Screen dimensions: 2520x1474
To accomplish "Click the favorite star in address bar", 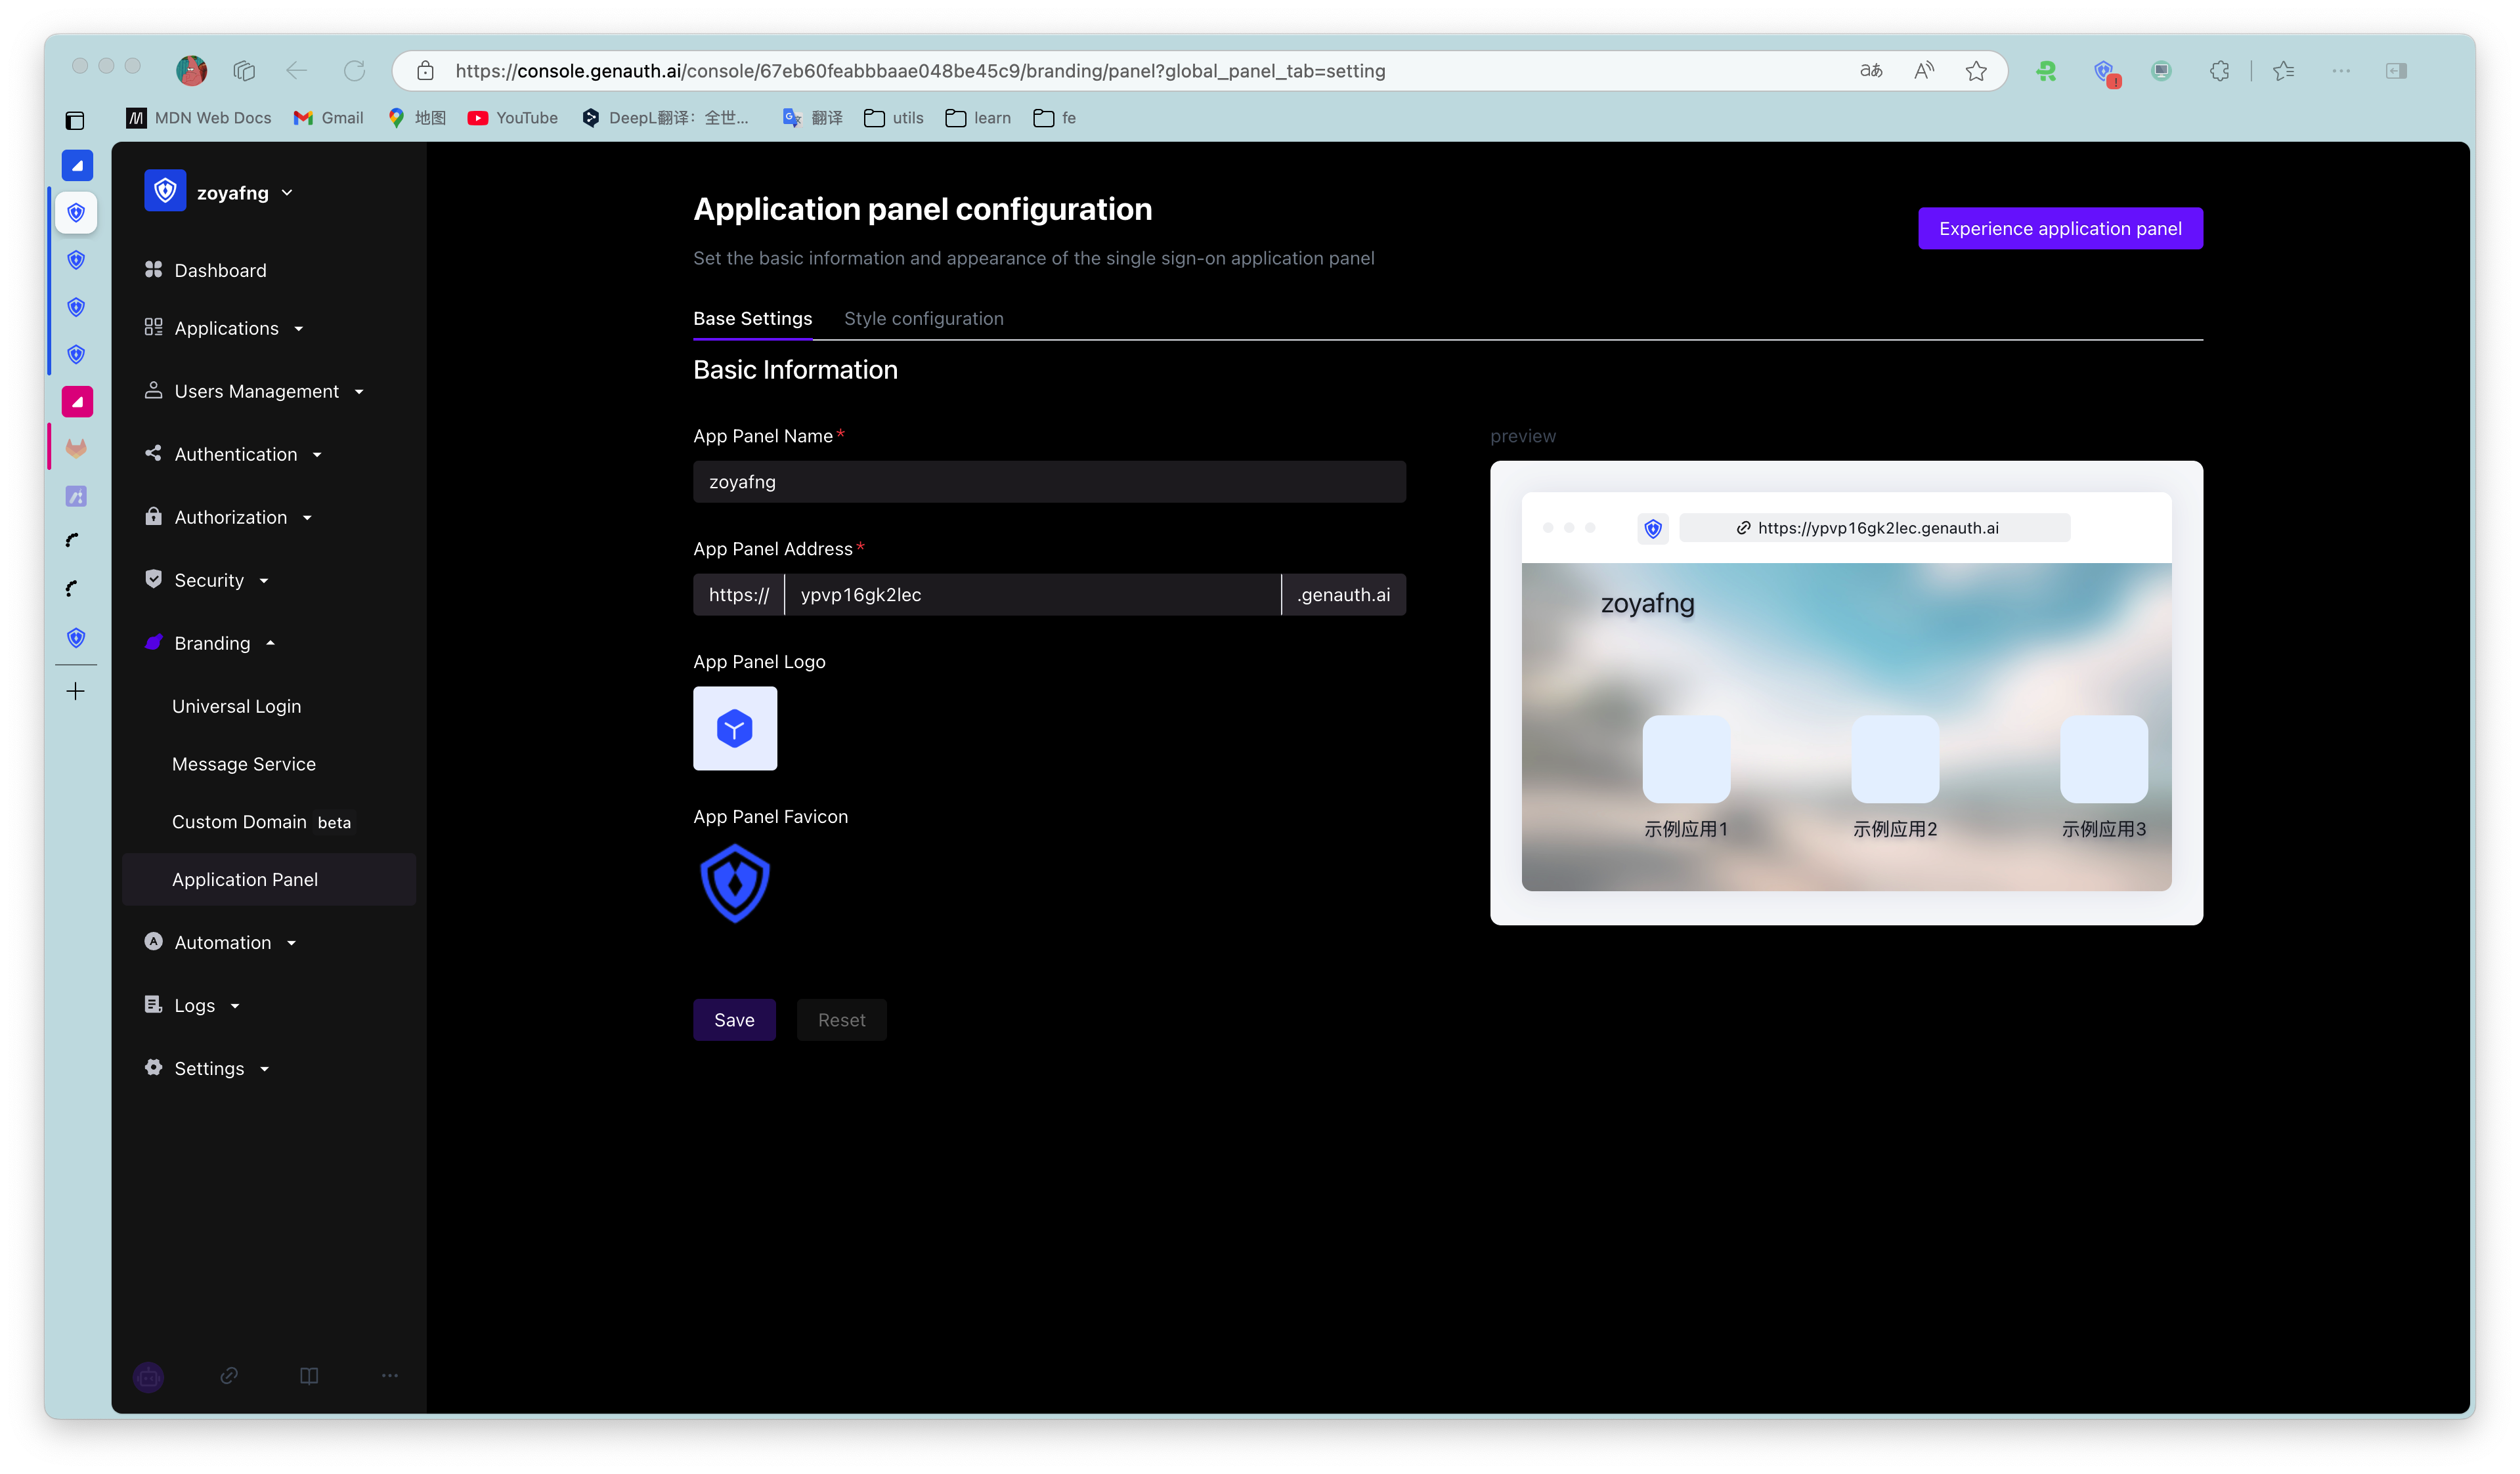I will pos(1975,71).
